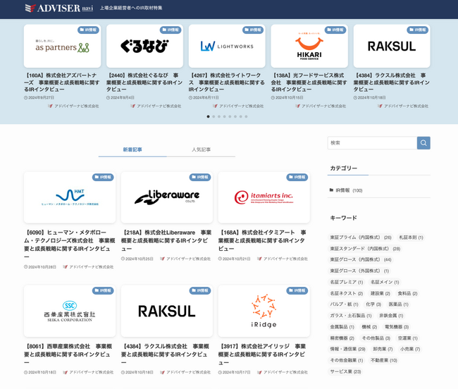Screen dimensions: 458x389
Task: Click IR情報 badge on grid RAKSUL card
Action: (200, 290)
